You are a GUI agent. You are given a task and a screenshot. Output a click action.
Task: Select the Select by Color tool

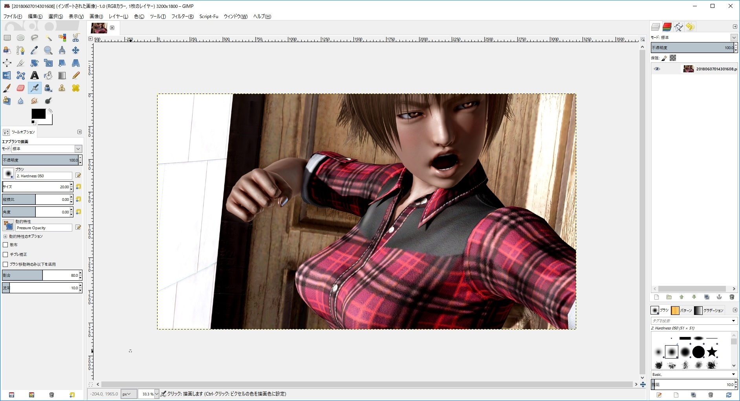[x=62, y=38]
